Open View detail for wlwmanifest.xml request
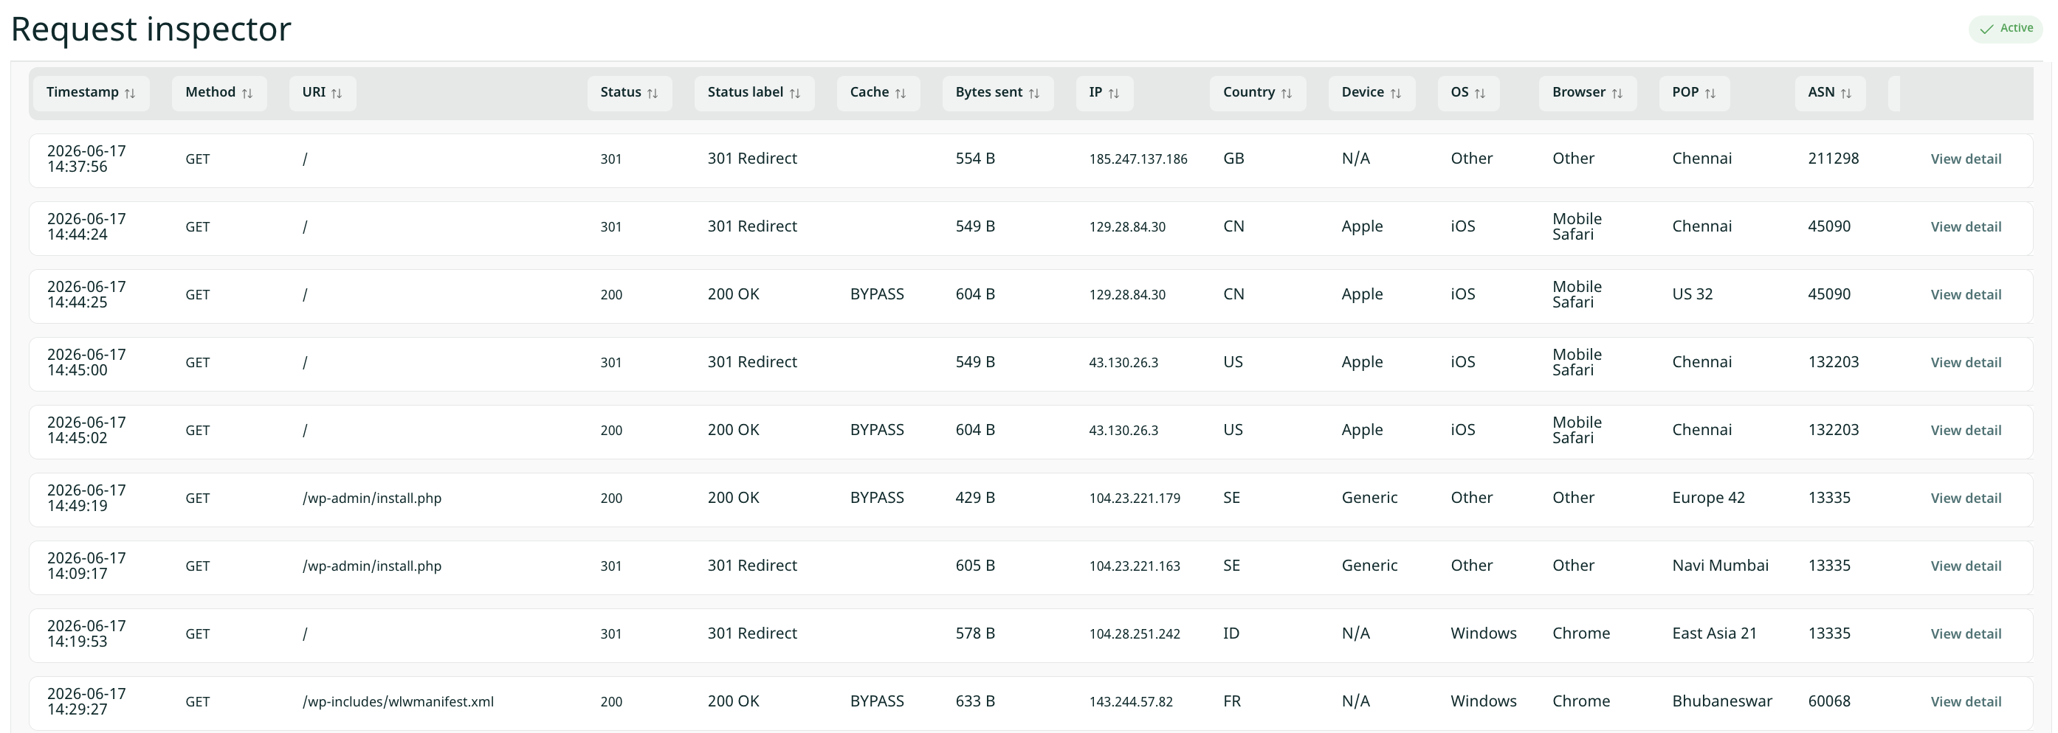The width and height of the screenshot is (2058, 733). [1965, 702]
